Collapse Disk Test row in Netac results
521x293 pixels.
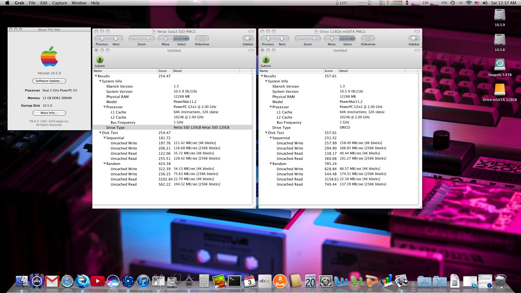tap(100, 133)
